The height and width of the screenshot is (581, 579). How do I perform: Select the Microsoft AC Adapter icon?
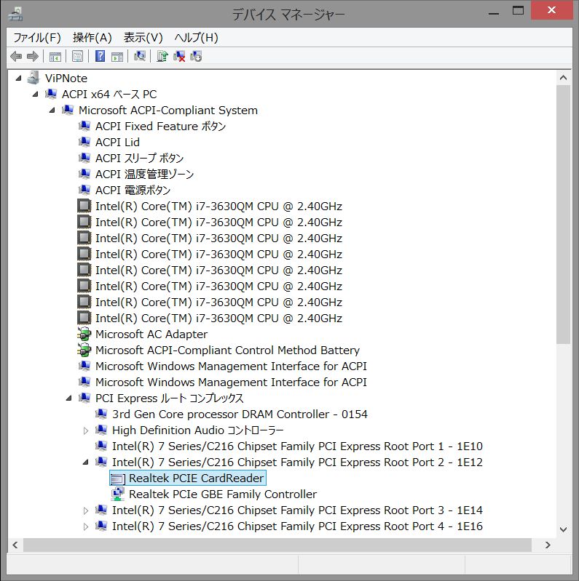(84, 334)
